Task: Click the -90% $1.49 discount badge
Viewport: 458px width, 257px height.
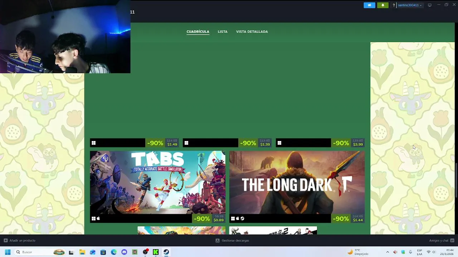Action: 162,143
